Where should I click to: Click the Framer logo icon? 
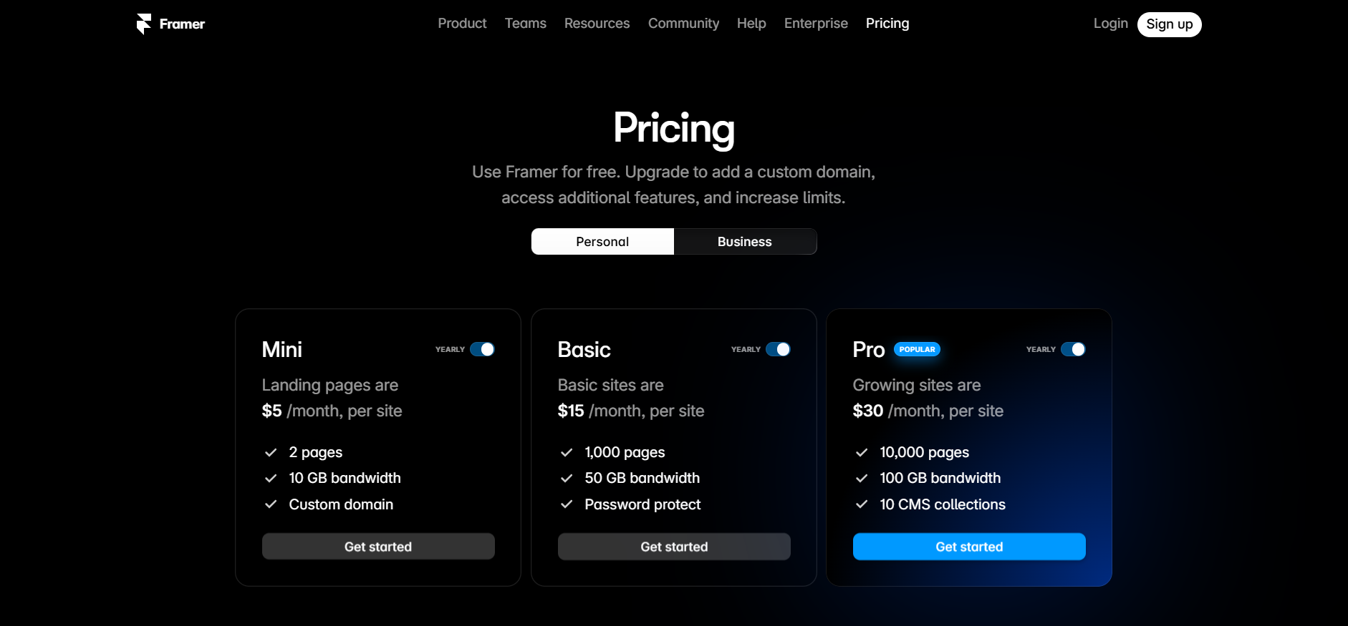(x=144, y=24)
